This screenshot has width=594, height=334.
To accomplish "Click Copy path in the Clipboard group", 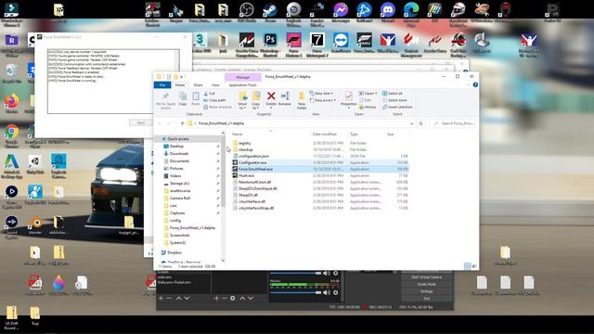I will tap(214, 100).
